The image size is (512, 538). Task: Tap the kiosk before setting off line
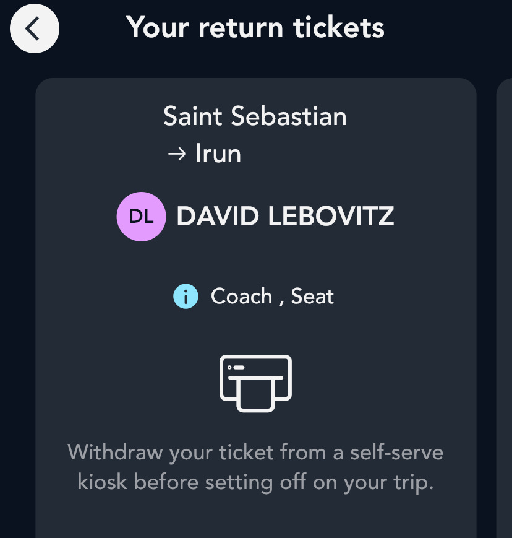pyautogui.click(x=255, y=482)
